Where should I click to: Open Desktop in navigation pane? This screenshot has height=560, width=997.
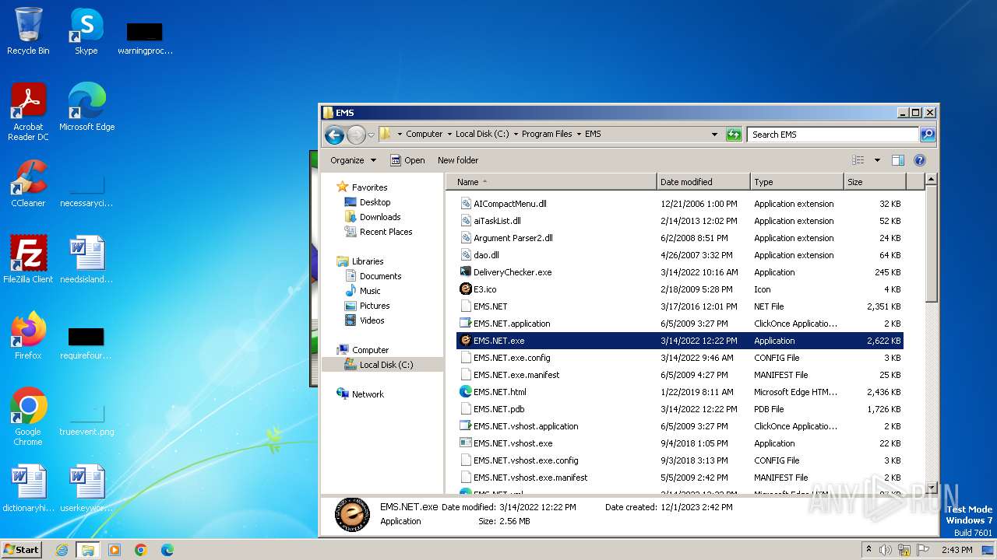[375, 202]
